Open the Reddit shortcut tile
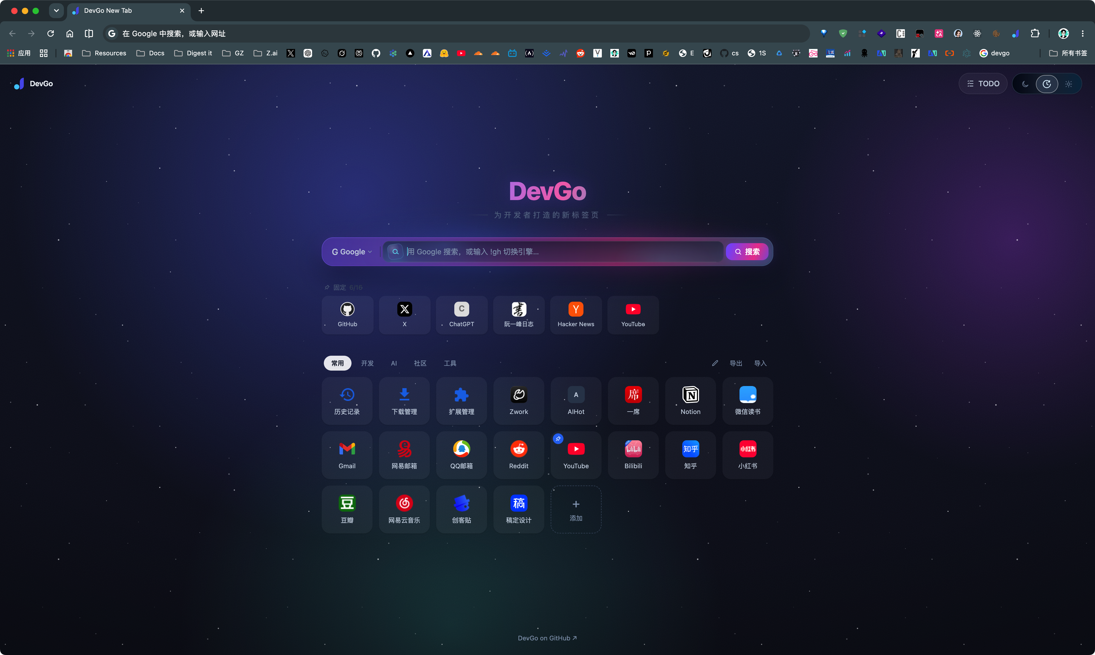Viewport: 1095px width, 655px height. (518, 455)
